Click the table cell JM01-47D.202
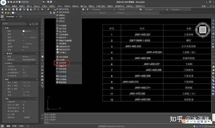 [137, 94]
